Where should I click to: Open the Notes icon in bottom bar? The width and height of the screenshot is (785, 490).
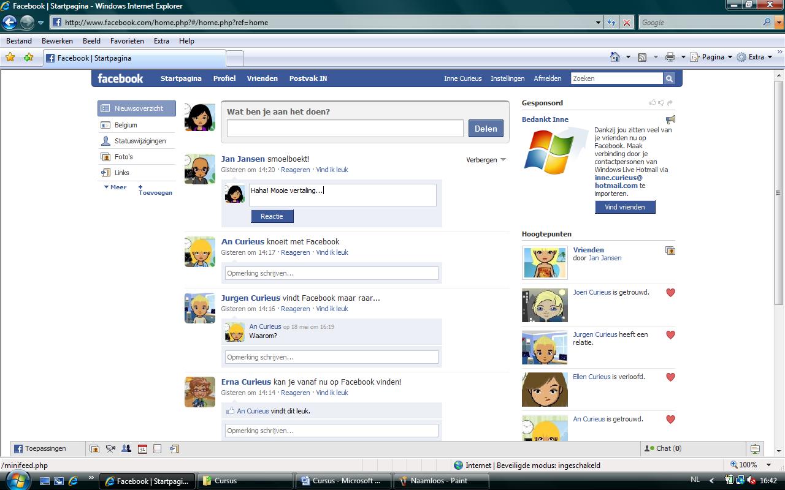[x=158, y=449]
